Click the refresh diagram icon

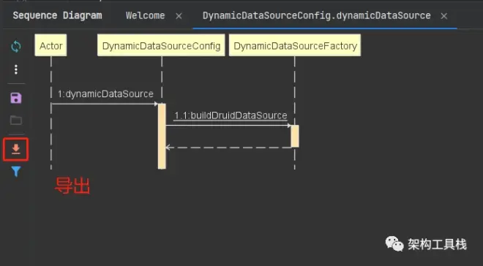click(x=16, y=47)
